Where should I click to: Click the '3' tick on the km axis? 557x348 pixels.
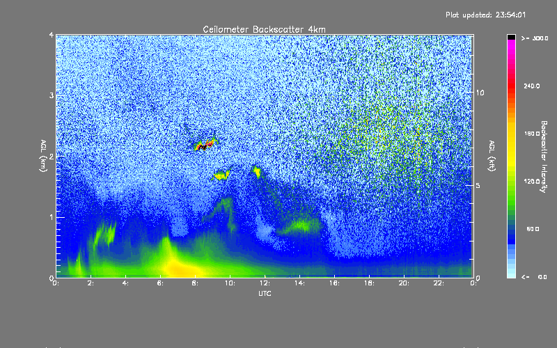click(52, 95)
